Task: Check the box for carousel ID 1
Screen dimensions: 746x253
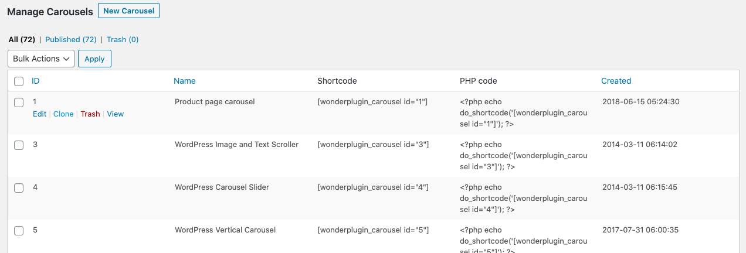Action: [x=19, y=102]
